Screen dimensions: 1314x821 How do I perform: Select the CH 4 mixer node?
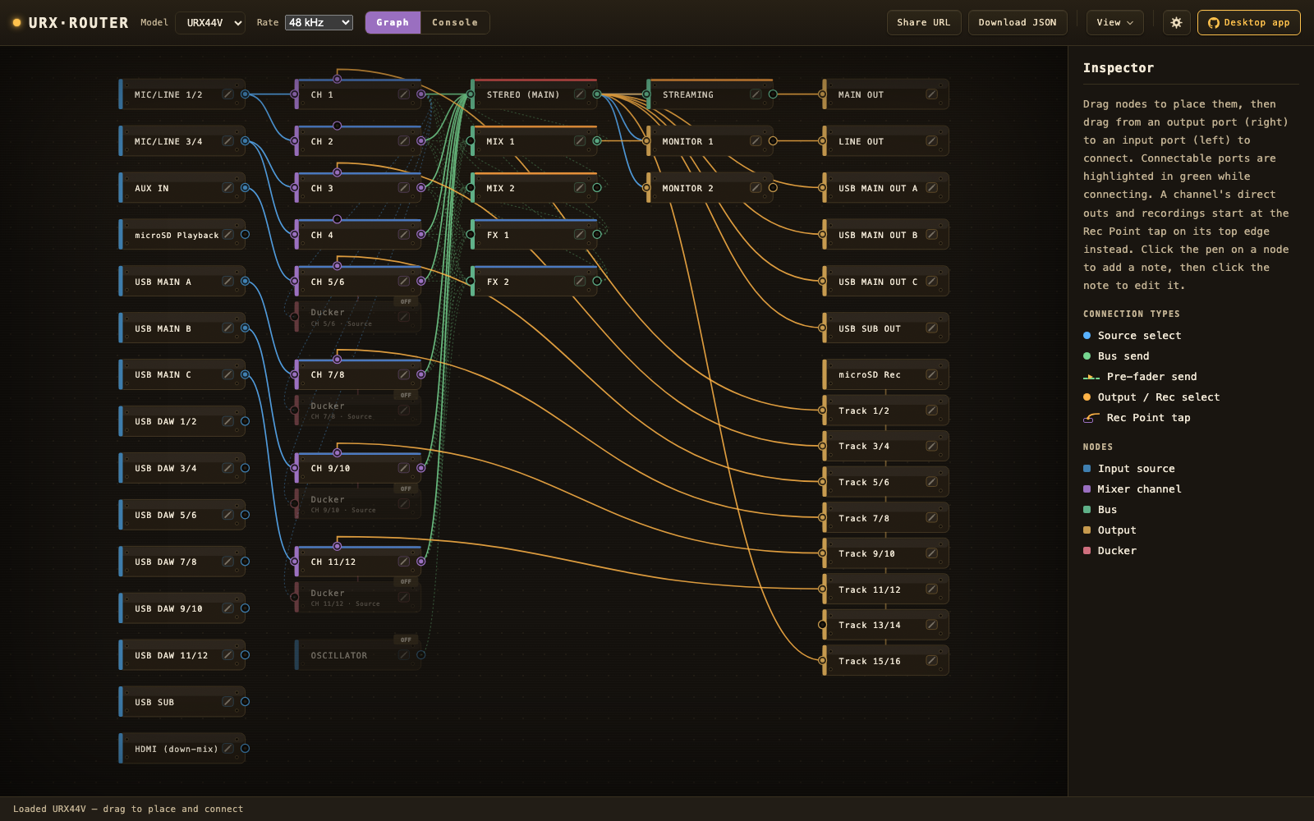[x=358, y=235]
